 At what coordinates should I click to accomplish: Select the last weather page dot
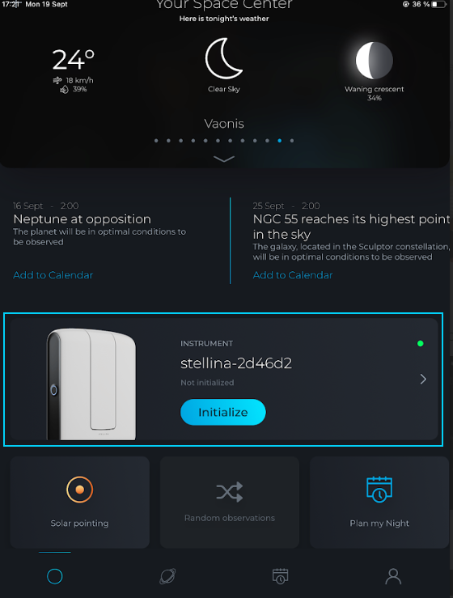click(x=292, y=141)
